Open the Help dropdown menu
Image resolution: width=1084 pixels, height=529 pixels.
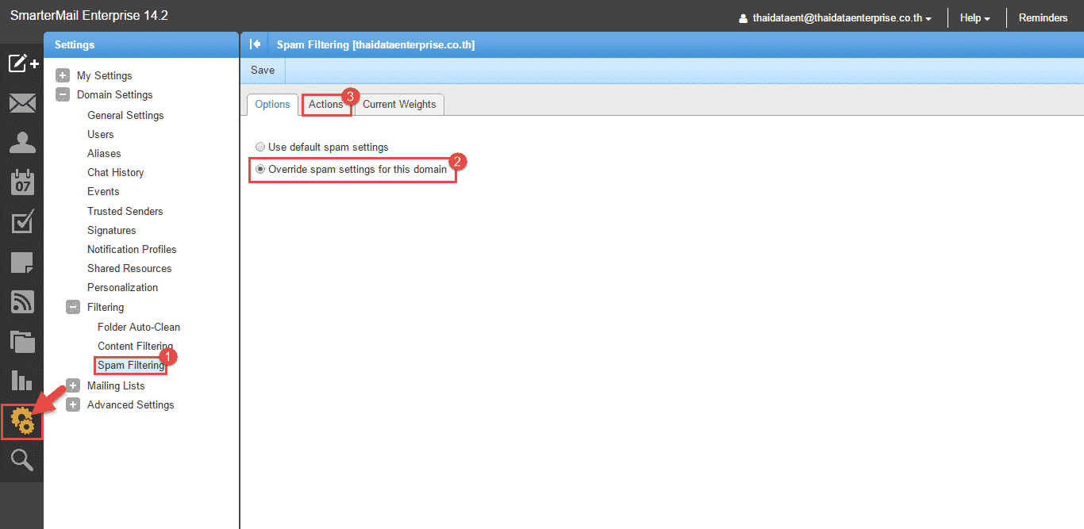pos(974,17)
